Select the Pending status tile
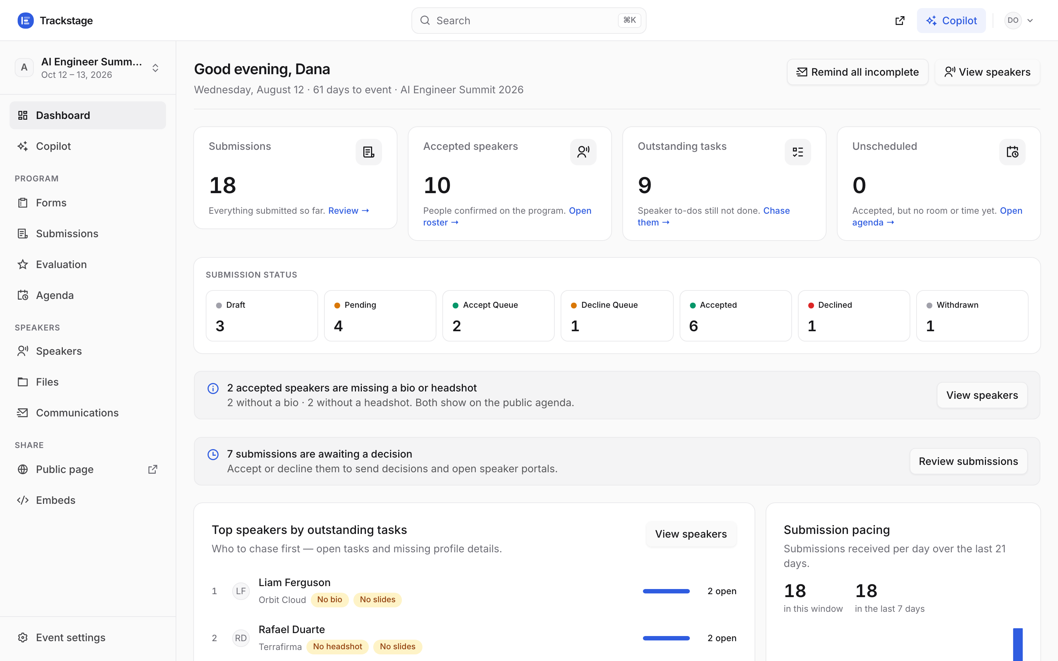The width and height of the screenshot is (1058, 661). point(380,316)
